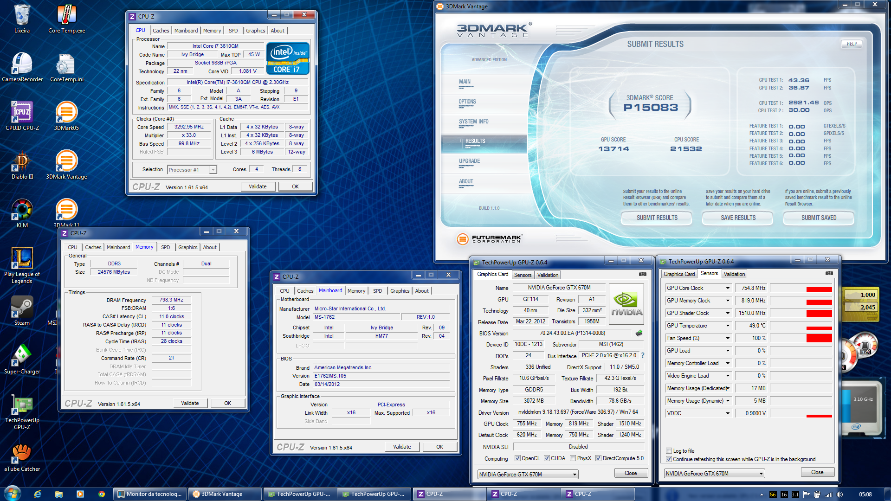The height and width of the screenshot is (501, 891).
Task: Open Monitor da tecnolog... taskbar window button
Action: click(x=151, y=494)
